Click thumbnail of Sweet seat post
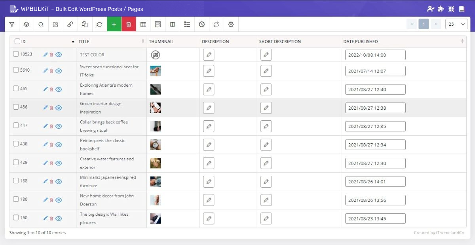The height and width of the screenshot is (245, 475). pos(155,71)
